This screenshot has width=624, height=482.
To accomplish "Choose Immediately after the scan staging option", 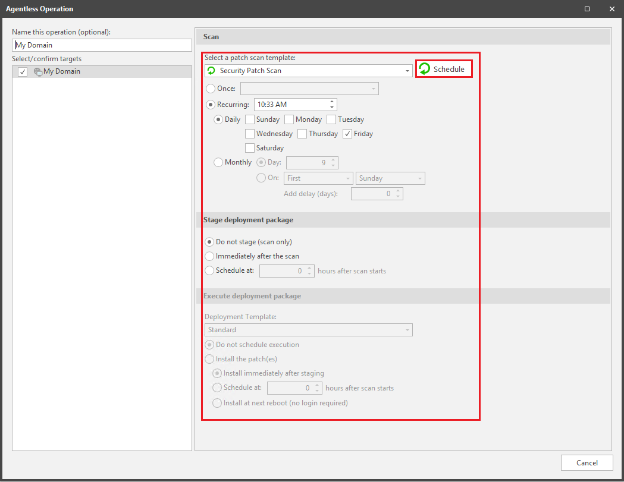I will pyautogui.click(x=209, y=256).
